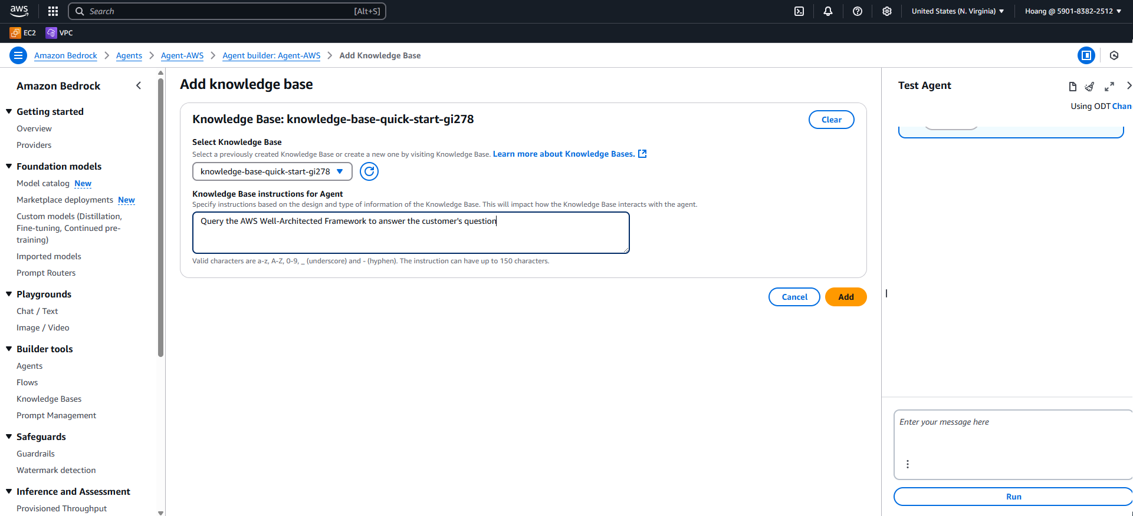Refresh the knowledge base list

pos(369,171)
